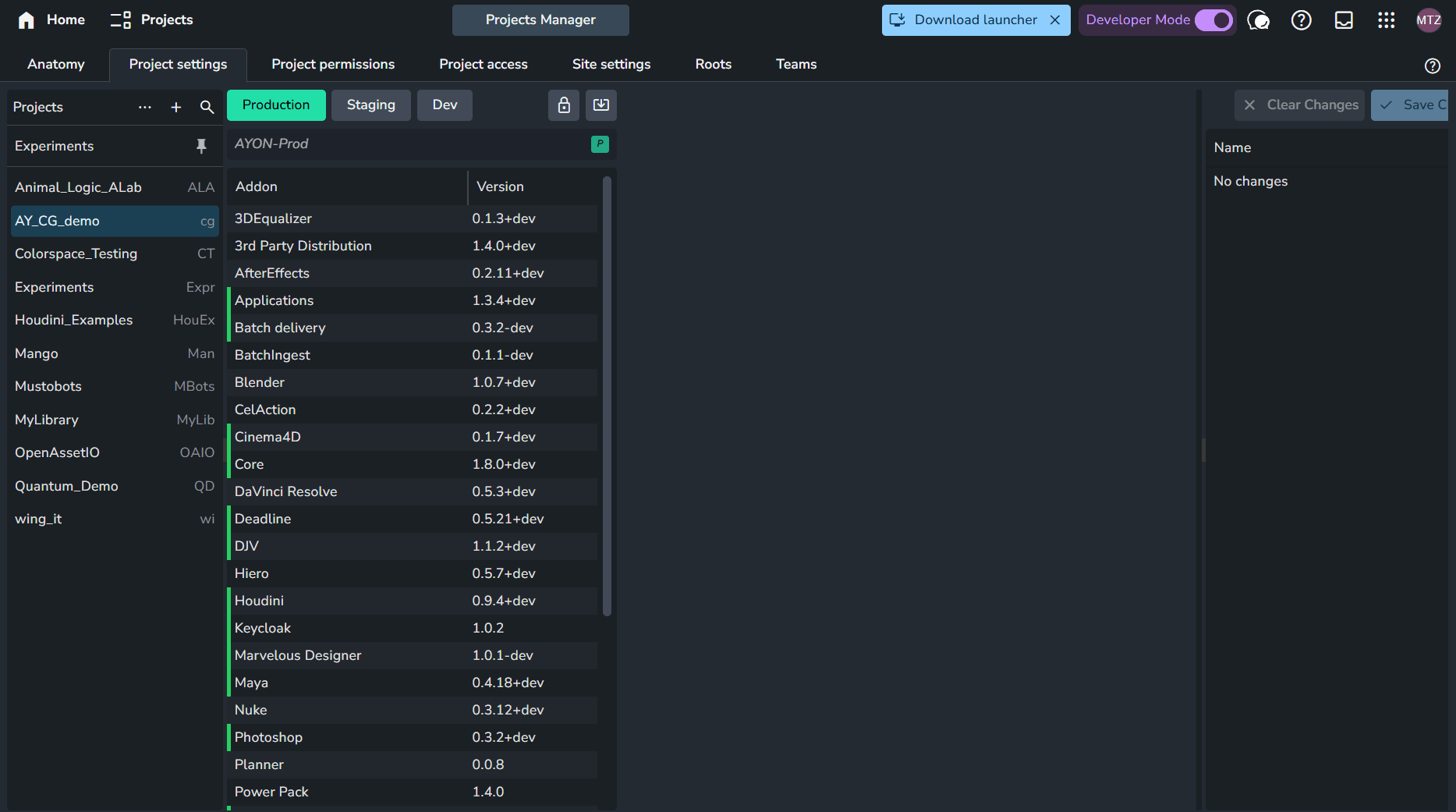The height and width of the screenshot is (812, 1456).
Task: Click the search icon in Projects panel
Action: [x=207, y=108]
